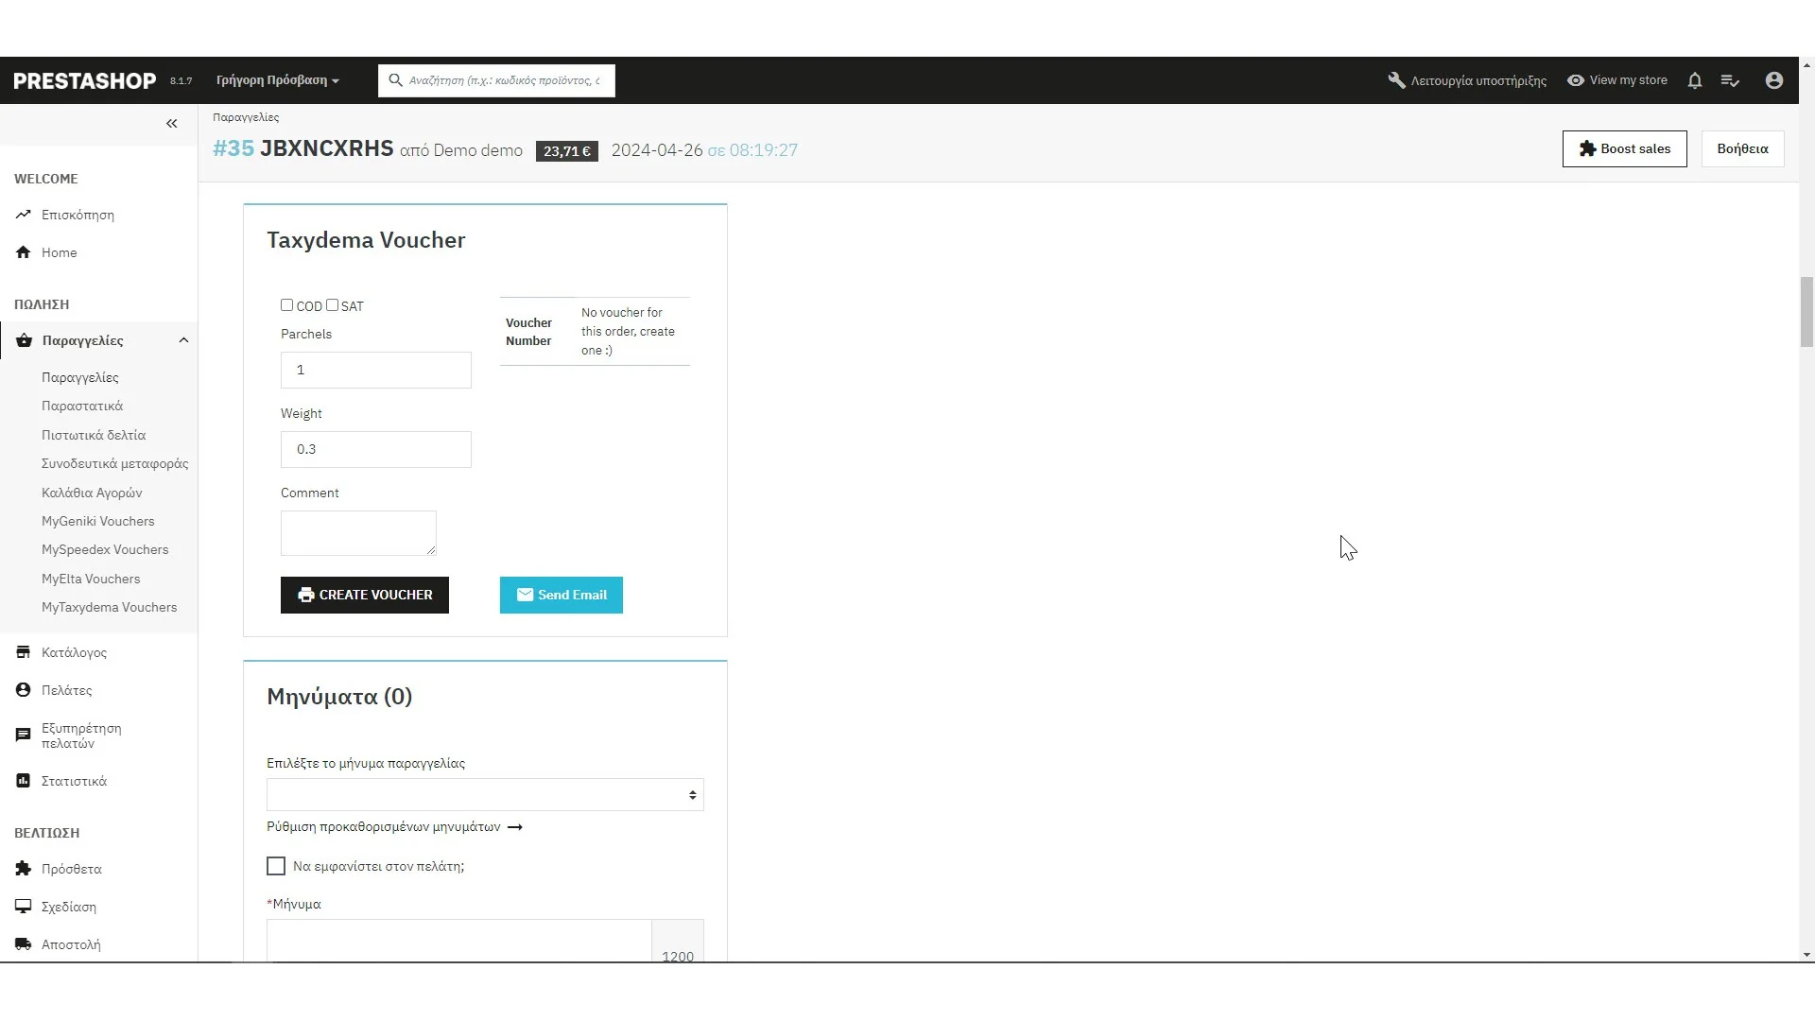This screenshot has height=1021, width=1815.
Task: Check the 'Να εμφανίστει στον πελάτη' box
Action: click(x=276, y=866)
